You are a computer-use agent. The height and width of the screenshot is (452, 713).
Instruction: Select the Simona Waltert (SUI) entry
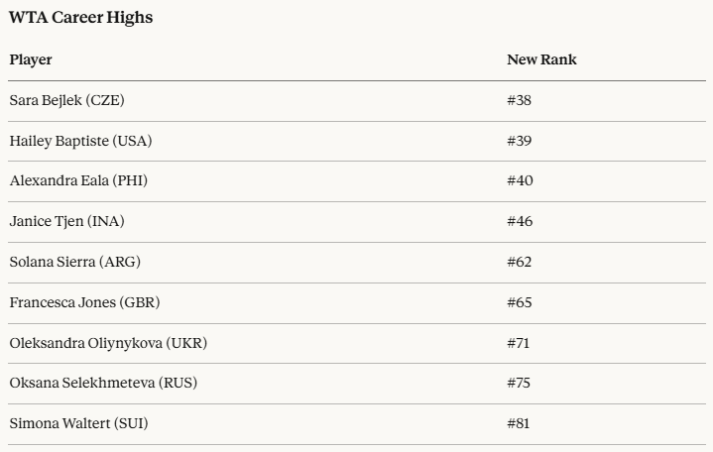pyautogui.click(x=78, y=423)
